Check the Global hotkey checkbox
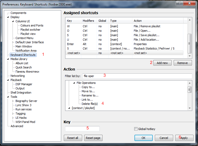 pos(135,129)
